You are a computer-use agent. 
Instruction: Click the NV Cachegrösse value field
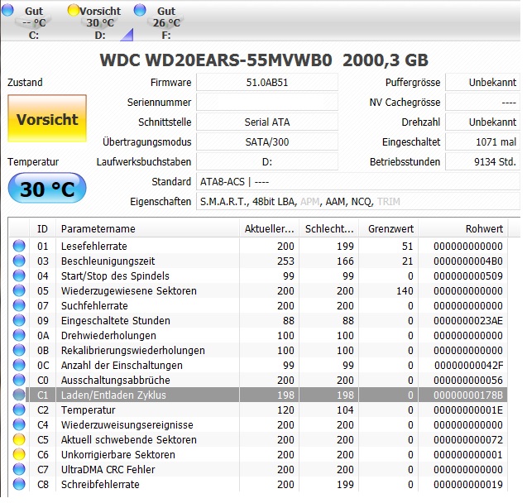click(482, 102)
